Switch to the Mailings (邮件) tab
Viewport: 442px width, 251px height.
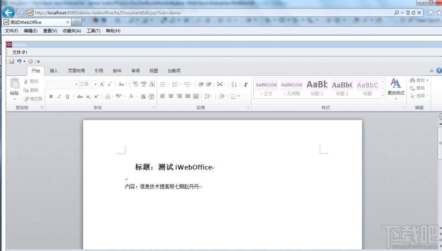117,71
